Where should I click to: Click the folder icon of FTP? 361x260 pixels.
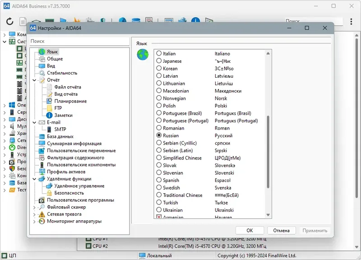coord(49,108)
